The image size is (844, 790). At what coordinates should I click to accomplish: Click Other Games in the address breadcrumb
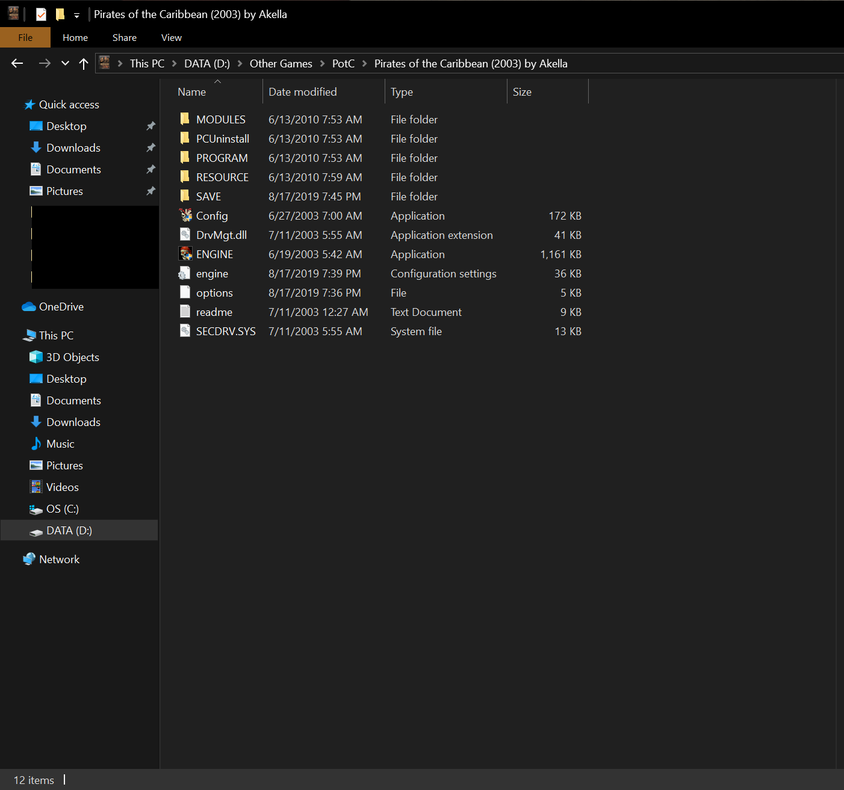tap(281, 63)
